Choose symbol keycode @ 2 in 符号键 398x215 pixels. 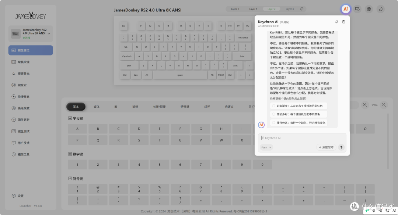tap(98, 189)
